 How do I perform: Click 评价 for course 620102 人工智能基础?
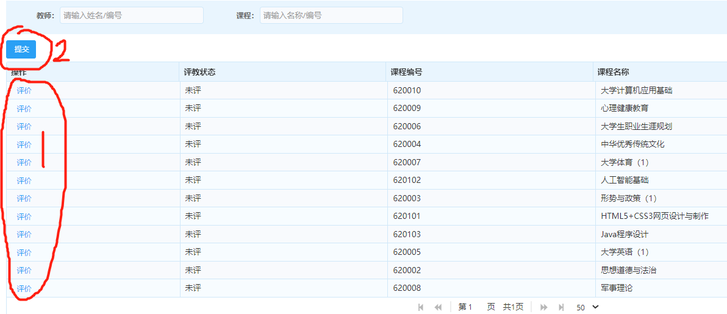pyautogui.click(x=24, y=180)
